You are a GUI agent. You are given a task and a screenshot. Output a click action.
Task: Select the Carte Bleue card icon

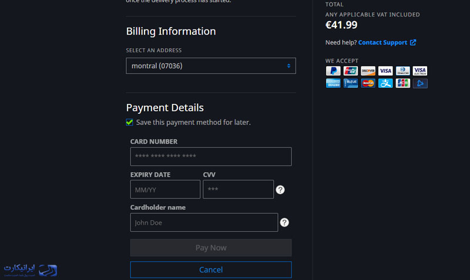point(350,83)
